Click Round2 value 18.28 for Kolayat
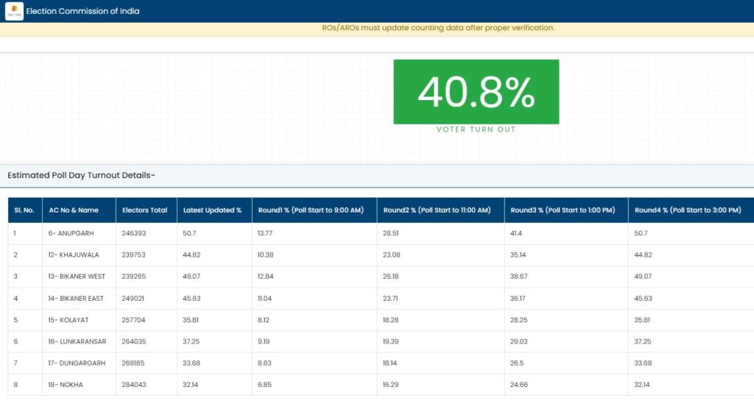The height and width of the screenshot is (409, 754). point(390,320)
